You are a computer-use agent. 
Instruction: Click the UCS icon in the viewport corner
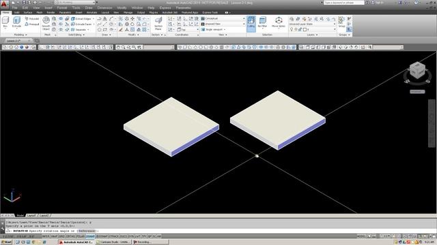(x=12, y=195)
